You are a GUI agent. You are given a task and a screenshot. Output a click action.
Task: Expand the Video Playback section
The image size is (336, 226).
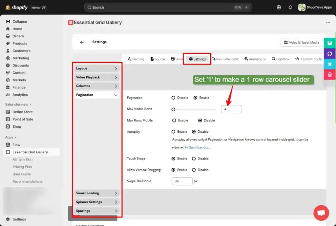coord(96,77)
